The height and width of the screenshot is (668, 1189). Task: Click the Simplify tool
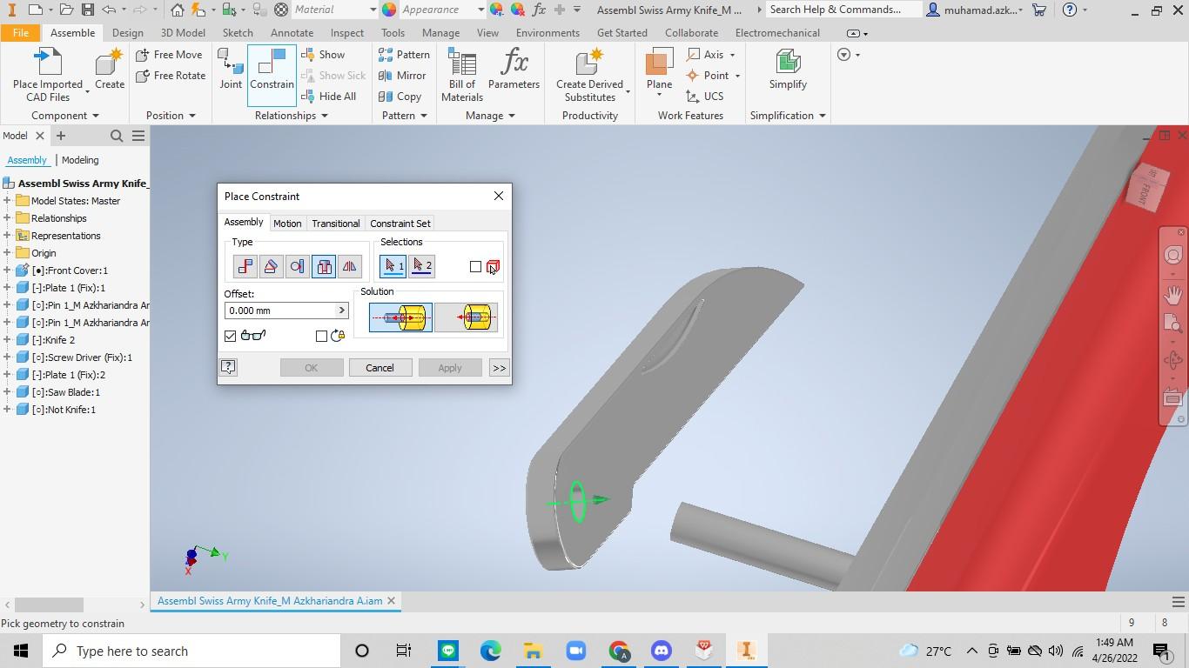[788, 70]
